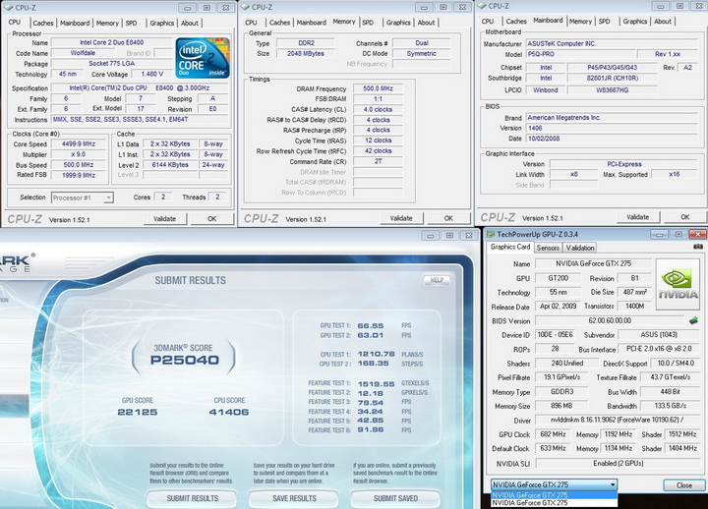Click CAS# Latency 4.0 clocks value
The height and width of the screenshot is (509, 708).
point(378,110)
